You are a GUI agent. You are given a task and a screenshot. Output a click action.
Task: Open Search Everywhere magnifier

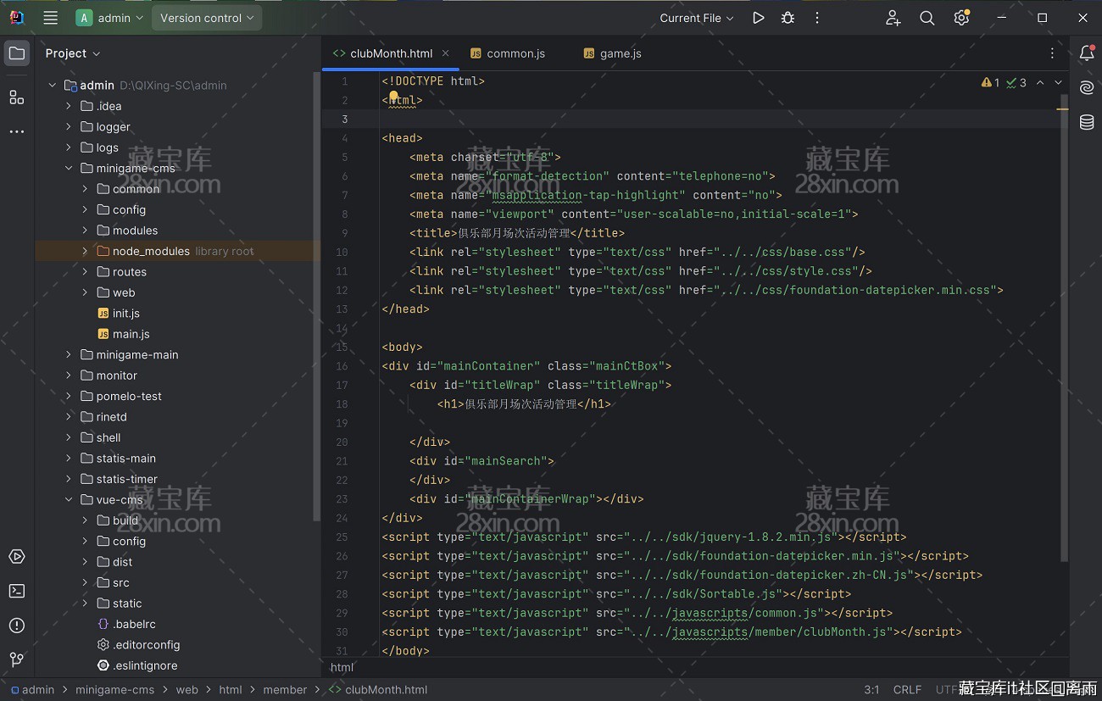(x=927, y=18)
